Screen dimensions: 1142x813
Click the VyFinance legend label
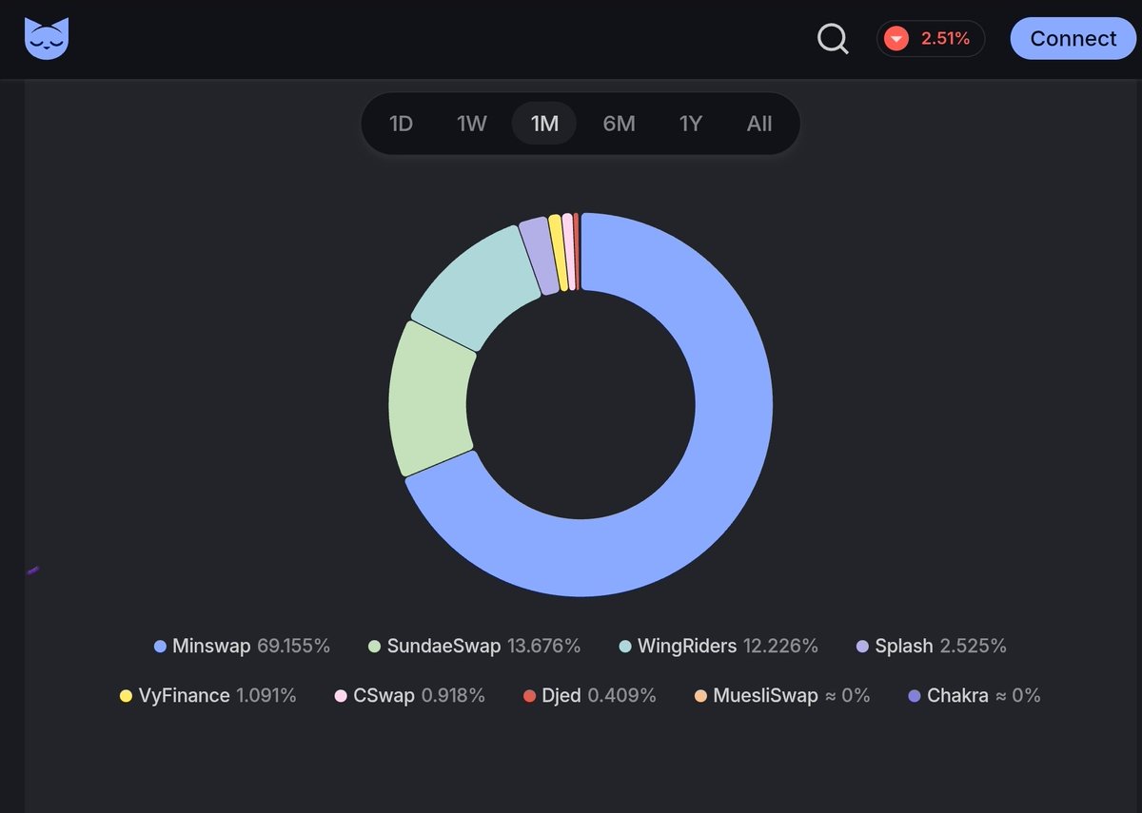(x=184, y=696)
